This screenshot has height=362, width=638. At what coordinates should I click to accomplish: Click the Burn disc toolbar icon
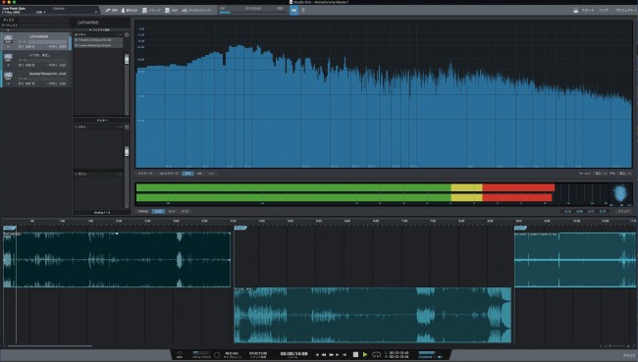[130, 10]
